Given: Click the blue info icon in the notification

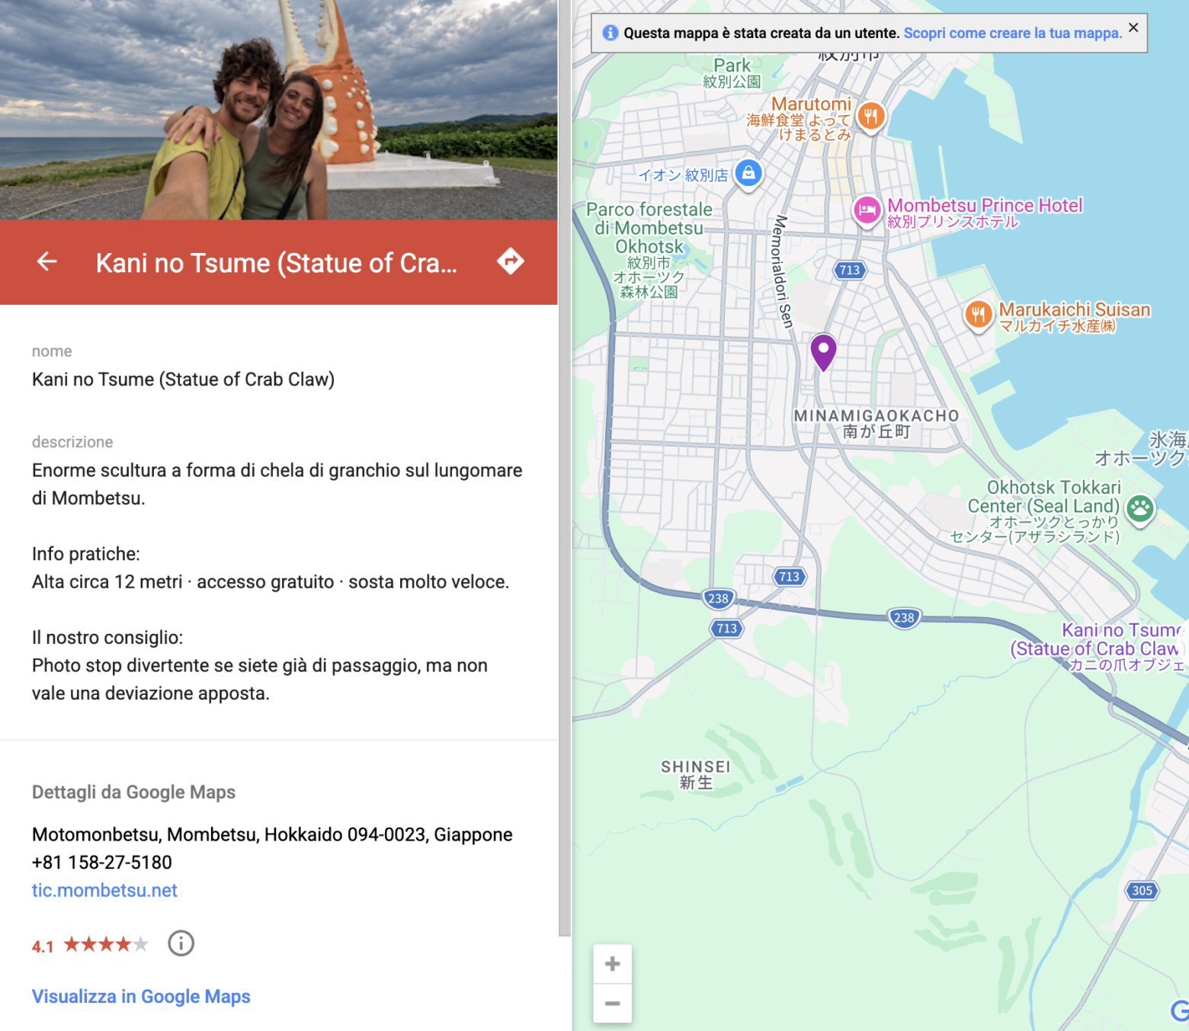Looking at the screenshot, I should [611, 33].
